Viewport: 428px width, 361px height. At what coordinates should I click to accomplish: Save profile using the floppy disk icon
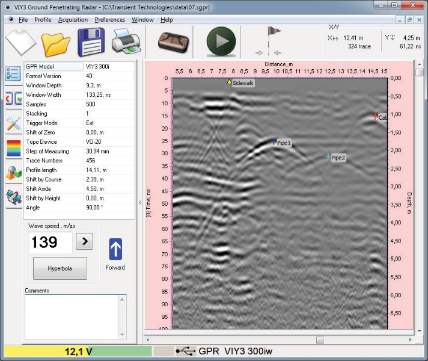pos(91,42)
